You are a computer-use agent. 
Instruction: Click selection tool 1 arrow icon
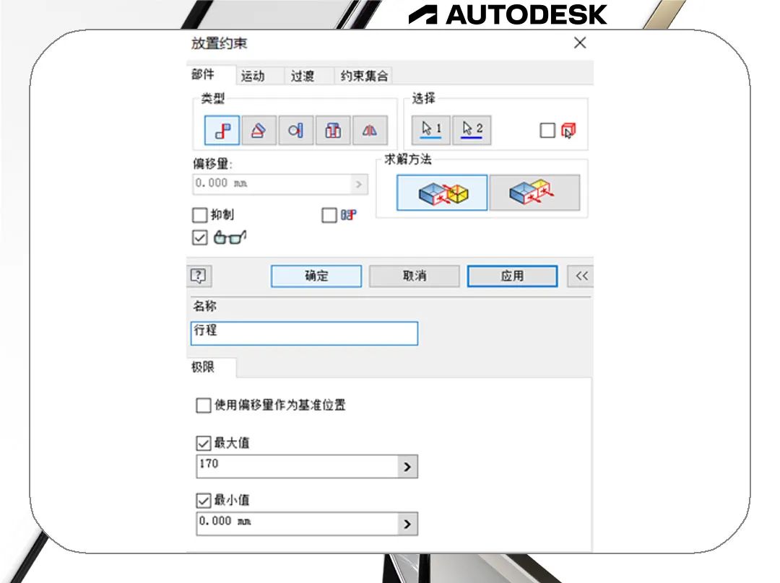point(431,130)
